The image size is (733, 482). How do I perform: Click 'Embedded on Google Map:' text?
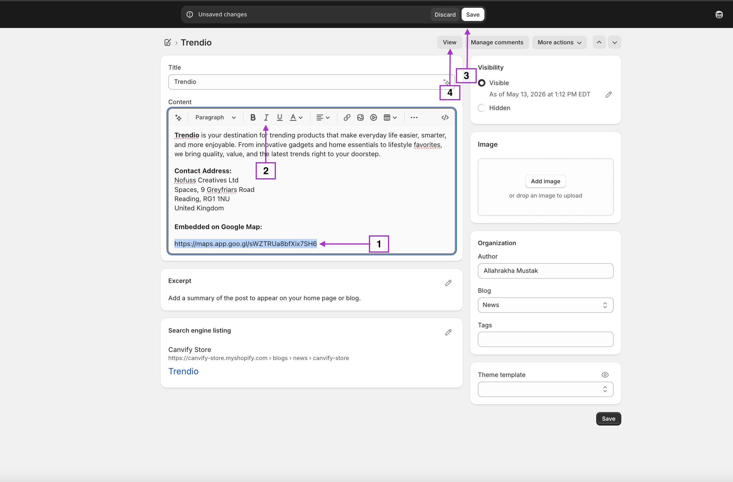[218, 227]
